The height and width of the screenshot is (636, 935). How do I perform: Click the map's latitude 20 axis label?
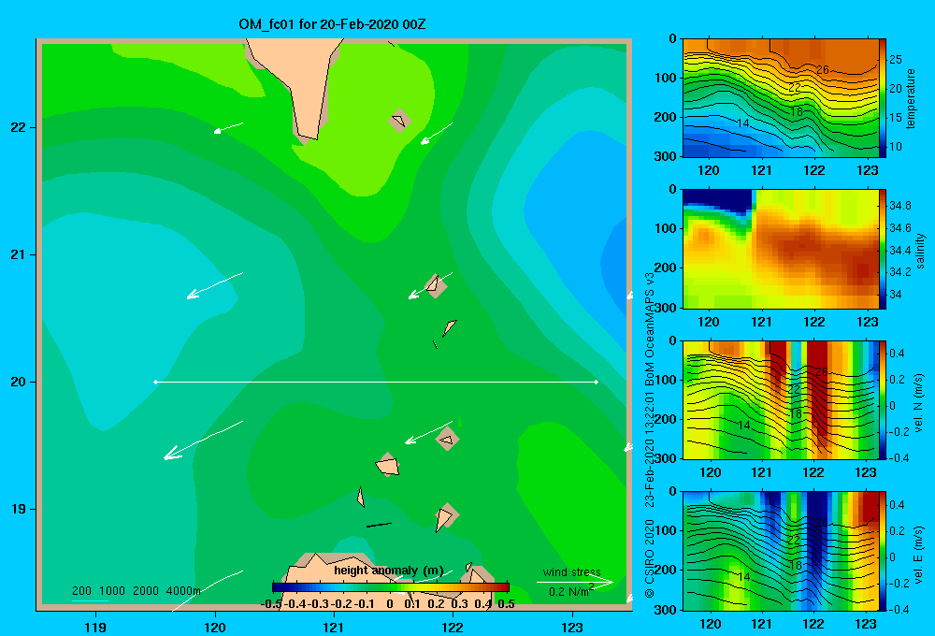click(19, 382)
